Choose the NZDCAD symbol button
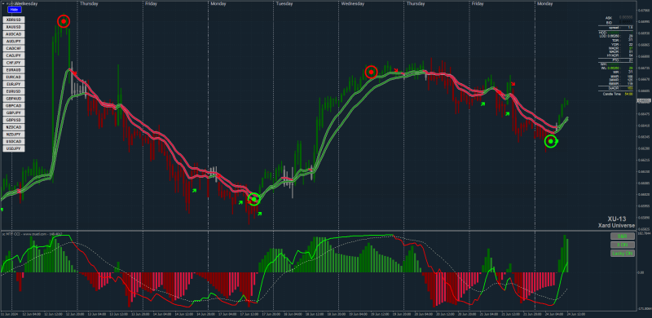The image size is (652, 318). [x=14, y=127]
